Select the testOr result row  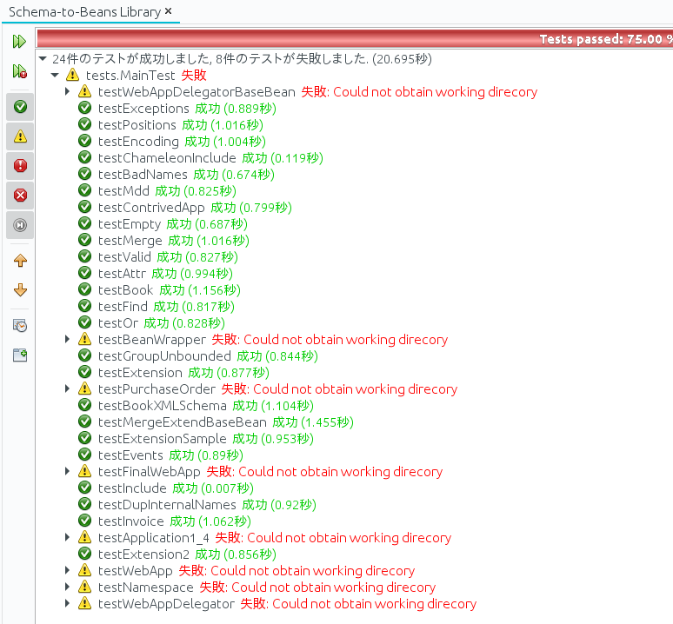point(151,323)
